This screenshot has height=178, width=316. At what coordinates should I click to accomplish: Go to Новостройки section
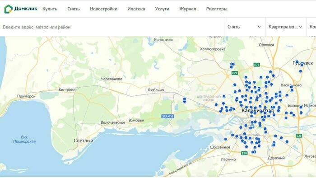tap(103, 9)
